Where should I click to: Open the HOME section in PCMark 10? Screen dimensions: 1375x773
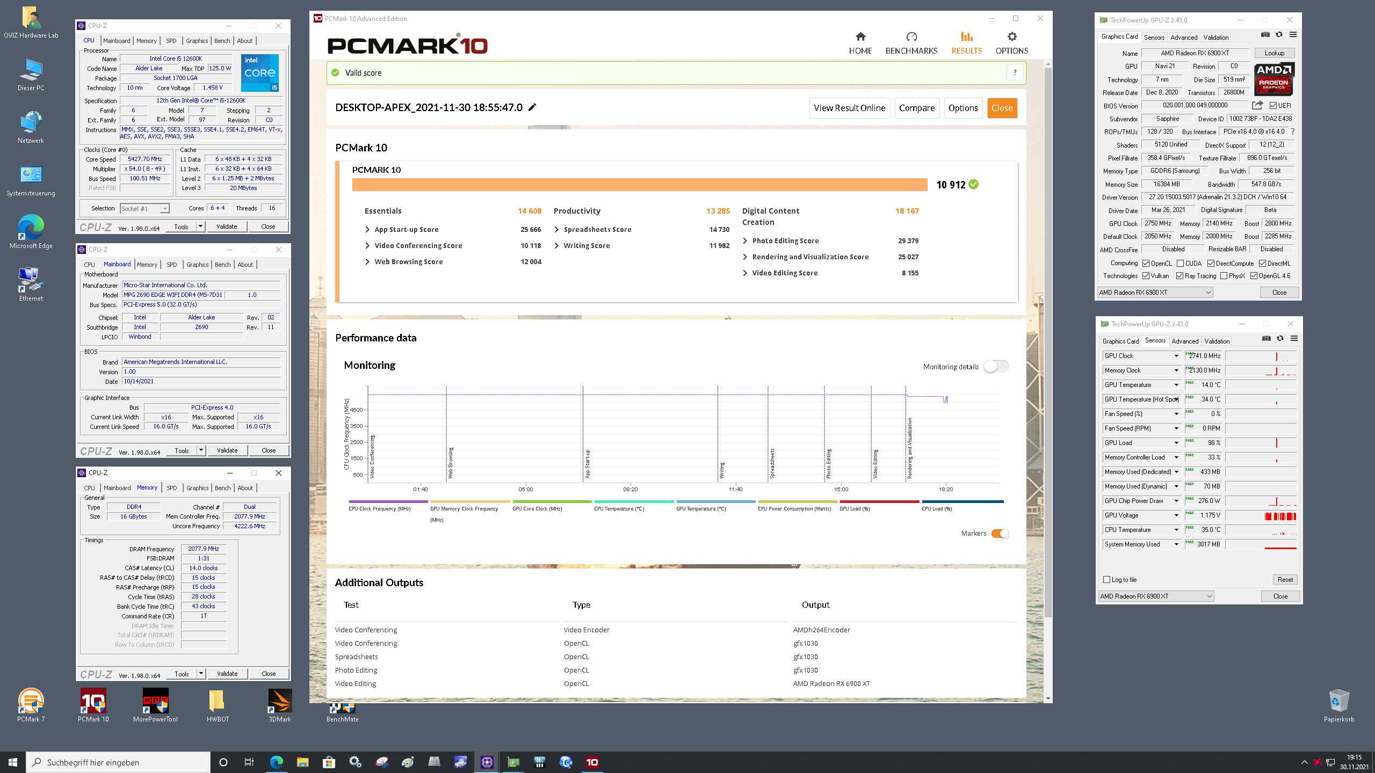click(860, 43)
